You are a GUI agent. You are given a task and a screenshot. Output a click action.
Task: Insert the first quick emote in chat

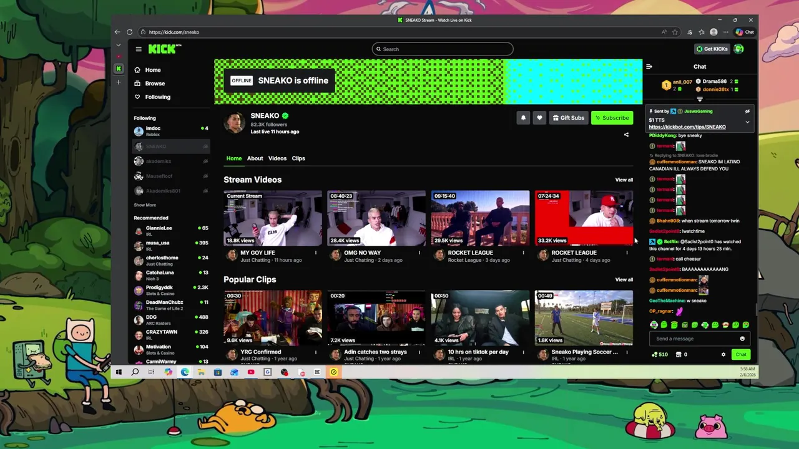point(654,325)
